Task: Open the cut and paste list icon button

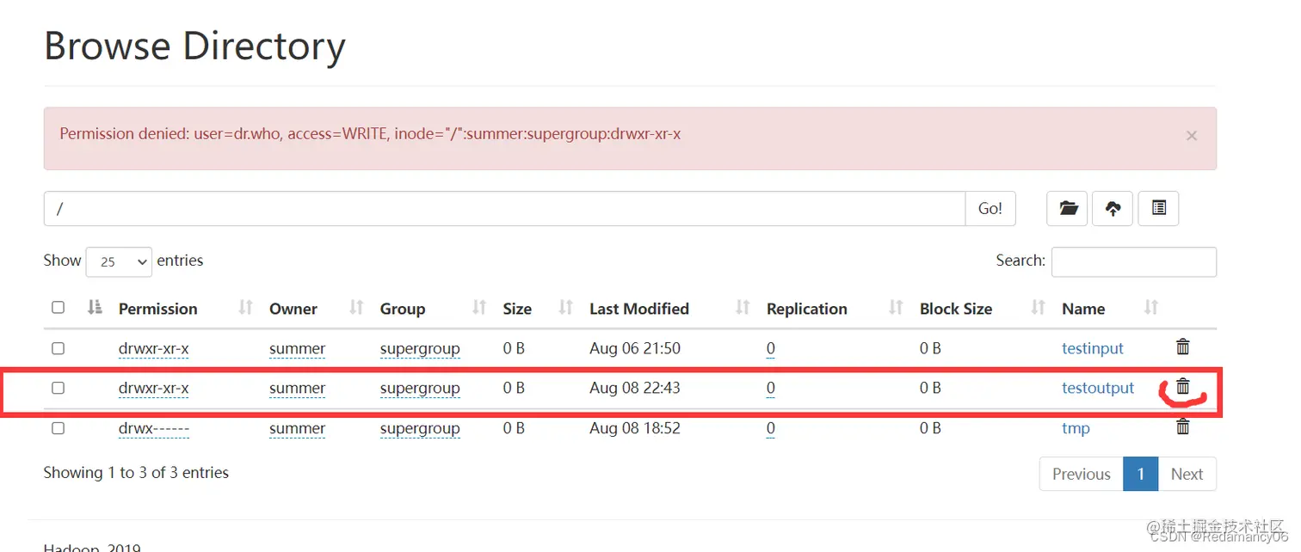Action: pos(1158,208)
